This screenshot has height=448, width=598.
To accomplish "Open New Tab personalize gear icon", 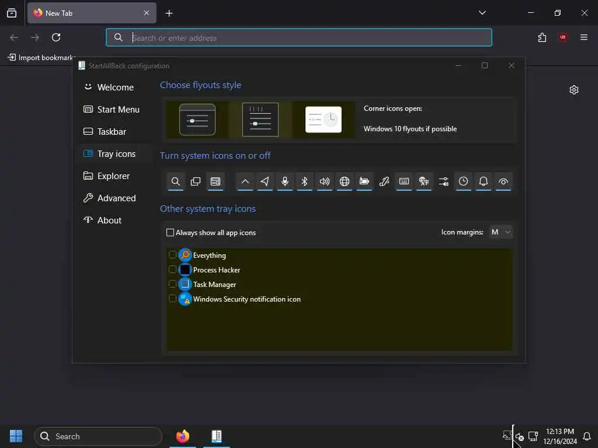I will 574,90.
